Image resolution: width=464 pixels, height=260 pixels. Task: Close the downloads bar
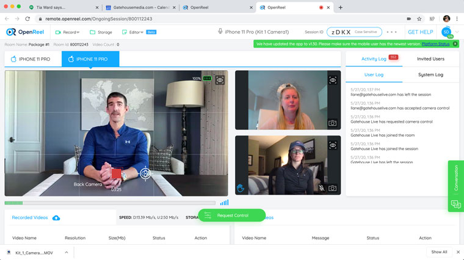[x=458, y=252]
